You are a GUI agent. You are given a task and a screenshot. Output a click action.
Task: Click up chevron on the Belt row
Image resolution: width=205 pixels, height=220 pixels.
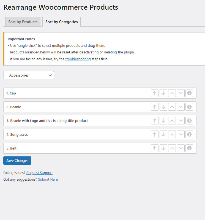172,148
